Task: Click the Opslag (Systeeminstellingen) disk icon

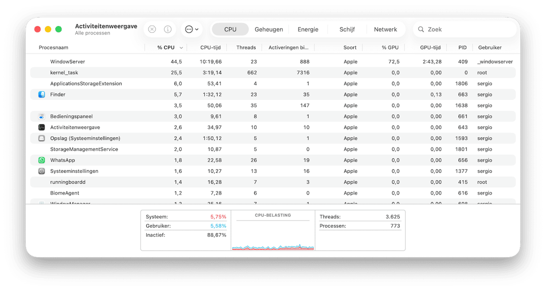Action: [41, 138]
